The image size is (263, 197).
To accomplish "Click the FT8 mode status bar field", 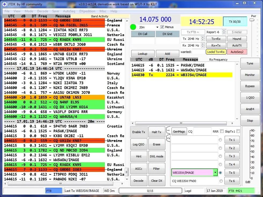I will pyautogui.click(x=54, y=191).
